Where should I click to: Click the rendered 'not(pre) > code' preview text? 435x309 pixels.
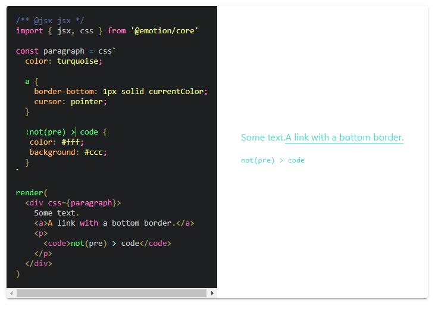coord(273,160)
